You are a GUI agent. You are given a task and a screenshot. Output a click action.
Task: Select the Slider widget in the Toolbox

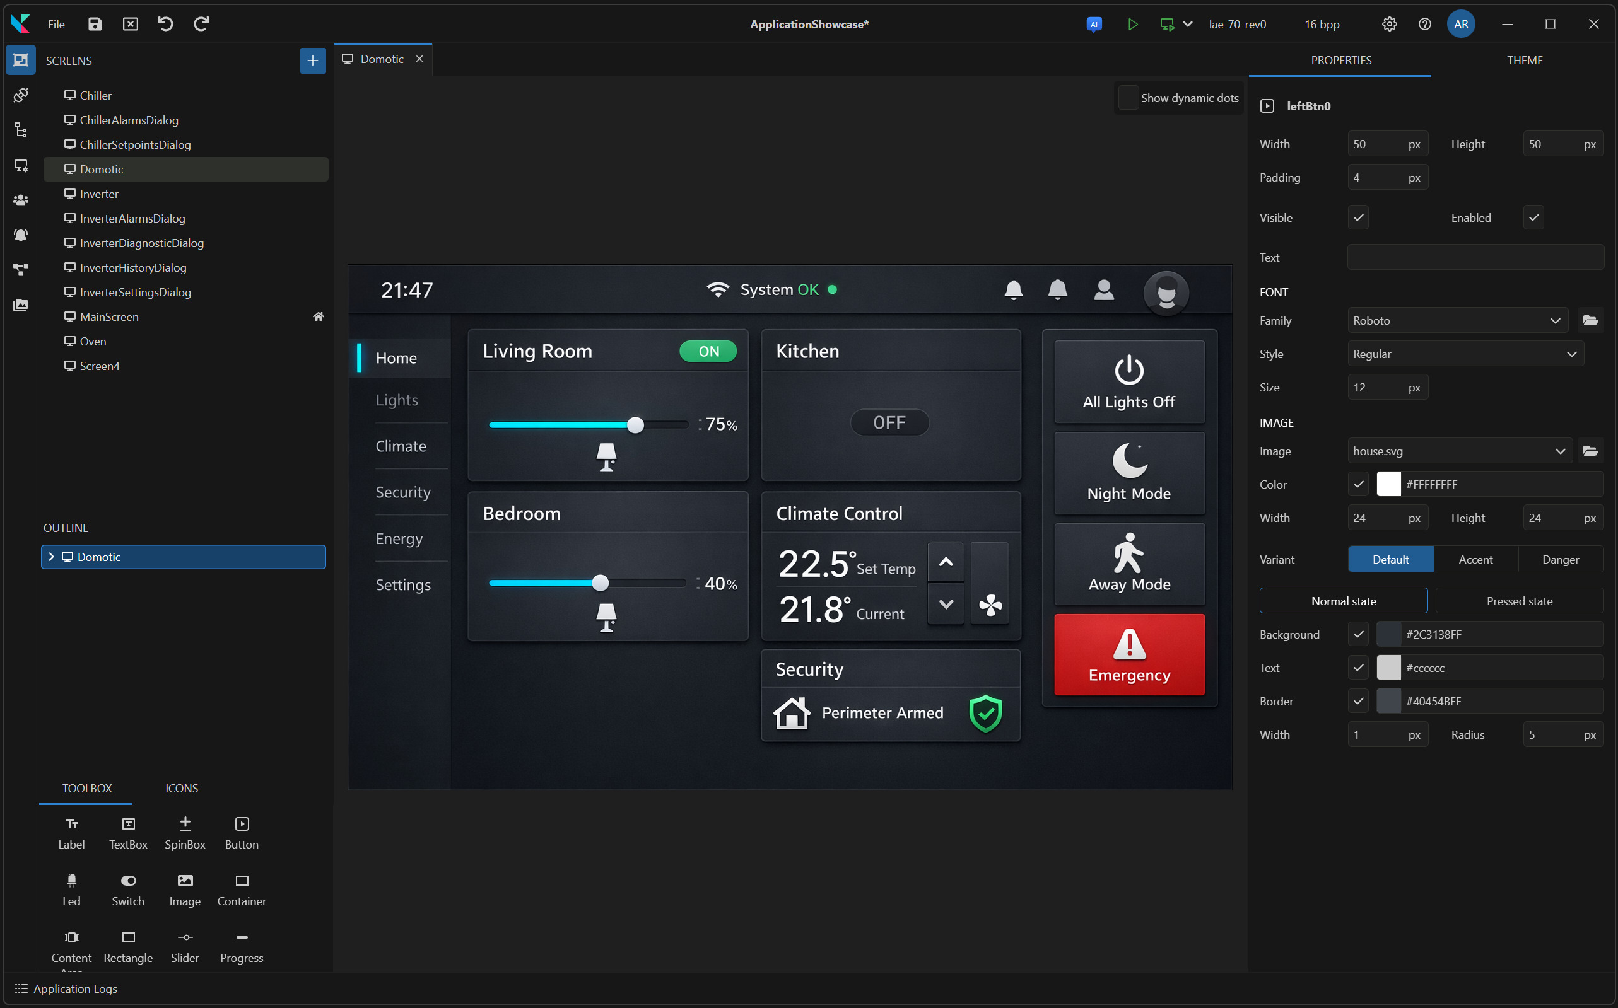tap(185, 946)
